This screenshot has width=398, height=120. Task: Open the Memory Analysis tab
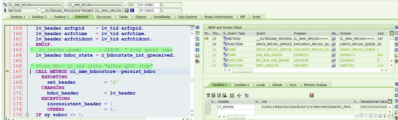(315, 85)
